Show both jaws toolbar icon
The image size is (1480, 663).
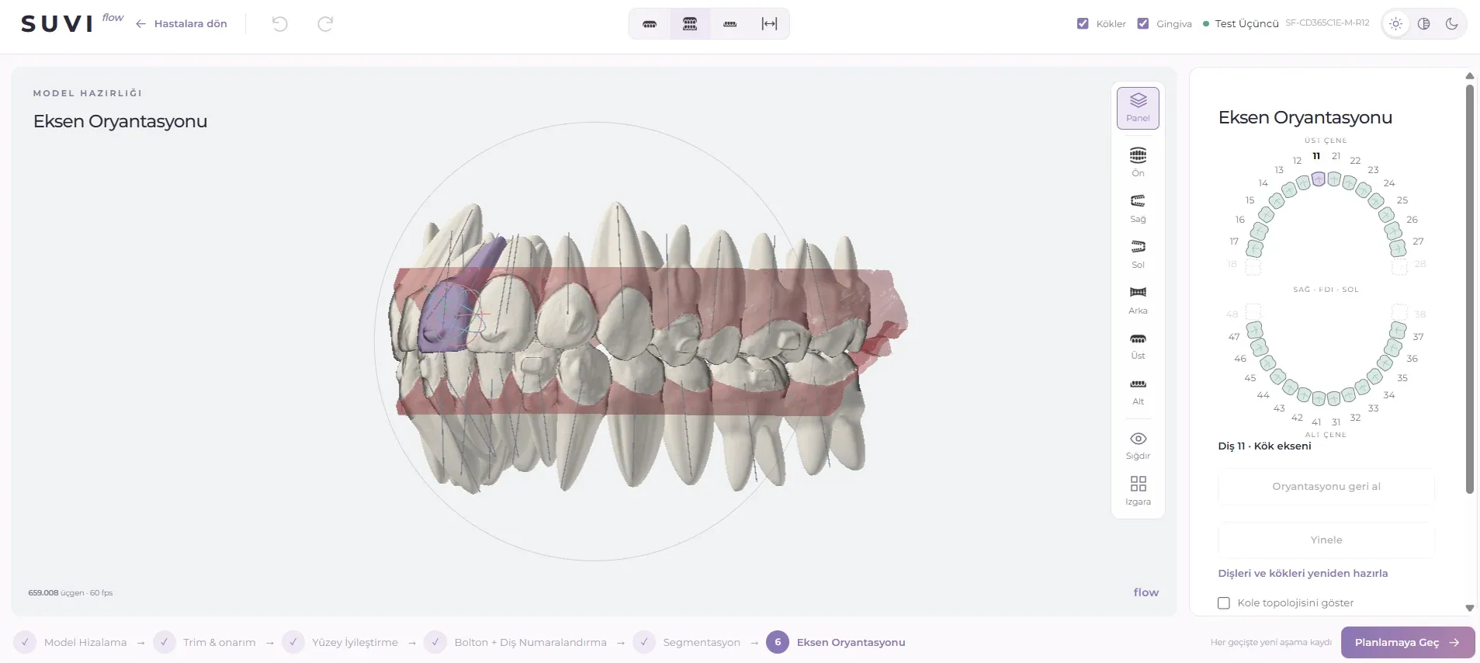690,24
